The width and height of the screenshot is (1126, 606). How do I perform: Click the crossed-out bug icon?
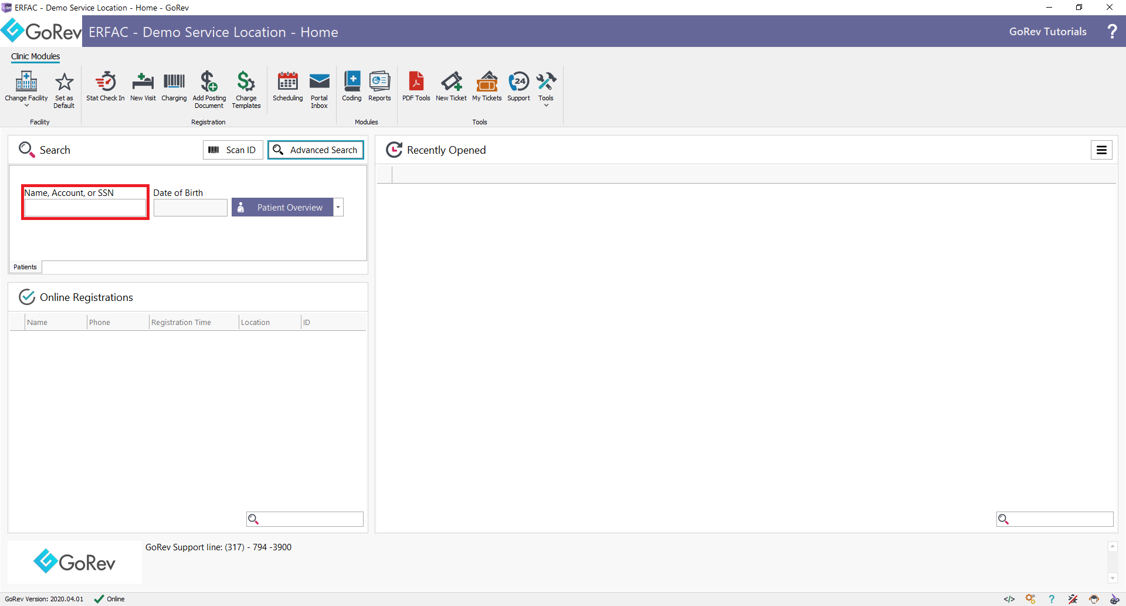[x=1073, y=599]
